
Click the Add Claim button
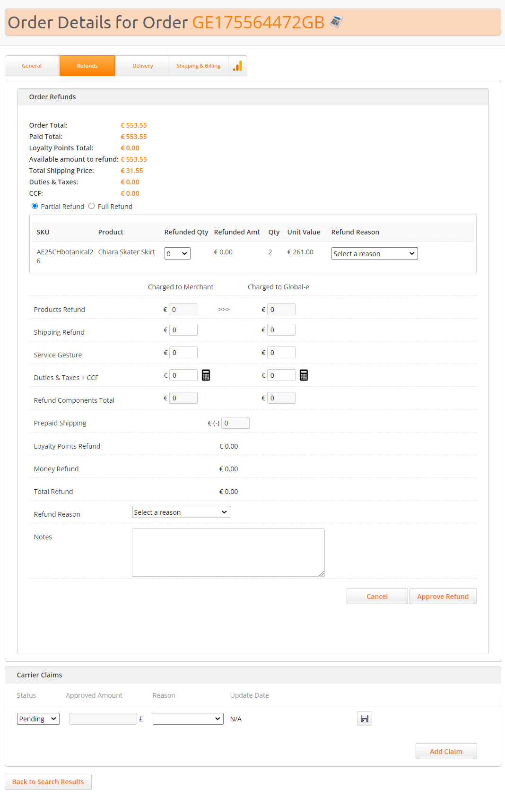tap(446, 751)
